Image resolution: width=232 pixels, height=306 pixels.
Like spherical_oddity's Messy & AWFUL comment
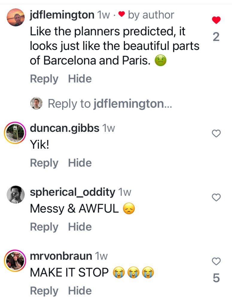(216, 197)
